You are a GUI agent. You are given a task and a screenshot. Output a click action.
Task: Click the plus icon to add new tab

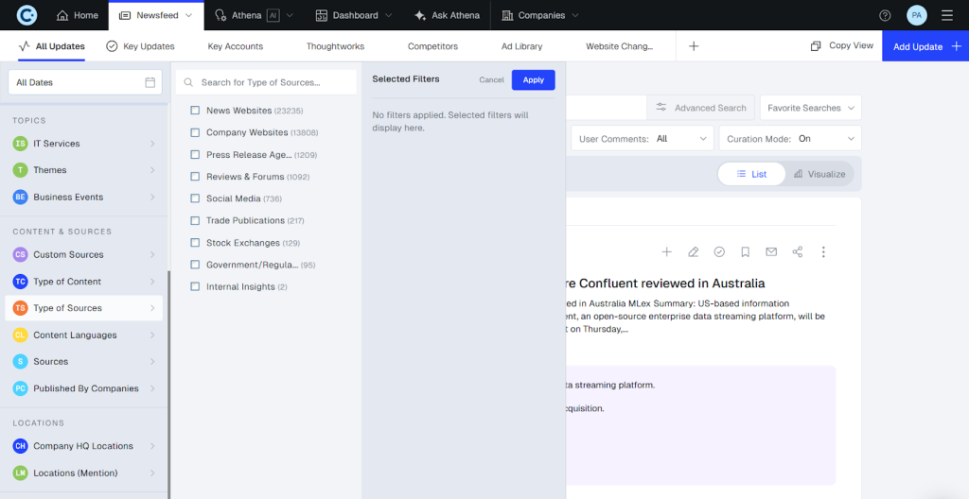tap(694, 46)
